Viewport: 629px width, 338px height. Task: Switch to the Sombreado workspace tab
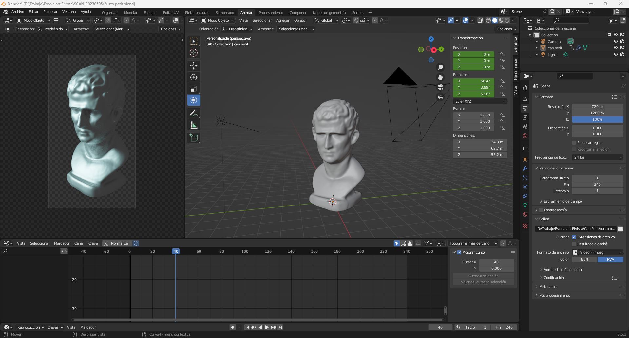tap(224, 13)
